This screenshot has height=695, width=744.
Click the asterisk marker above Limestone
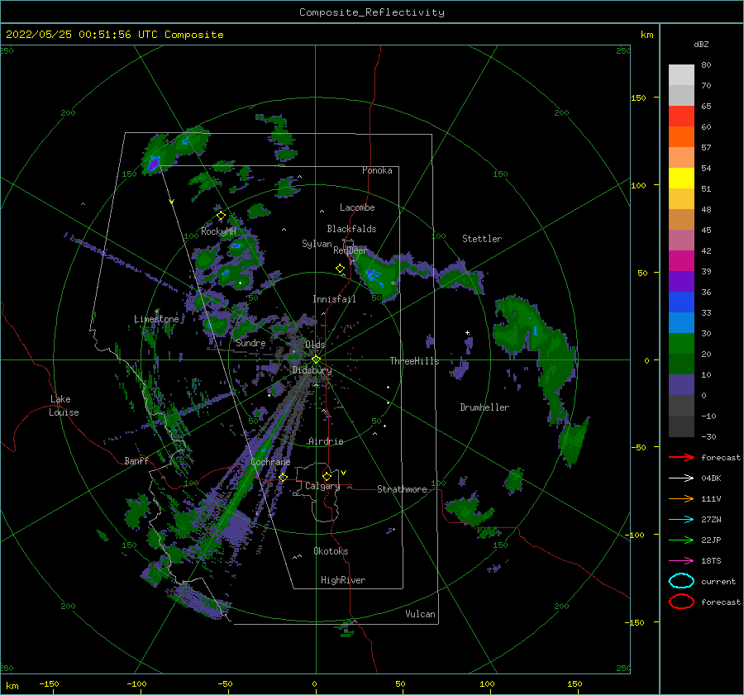(156, 312)
